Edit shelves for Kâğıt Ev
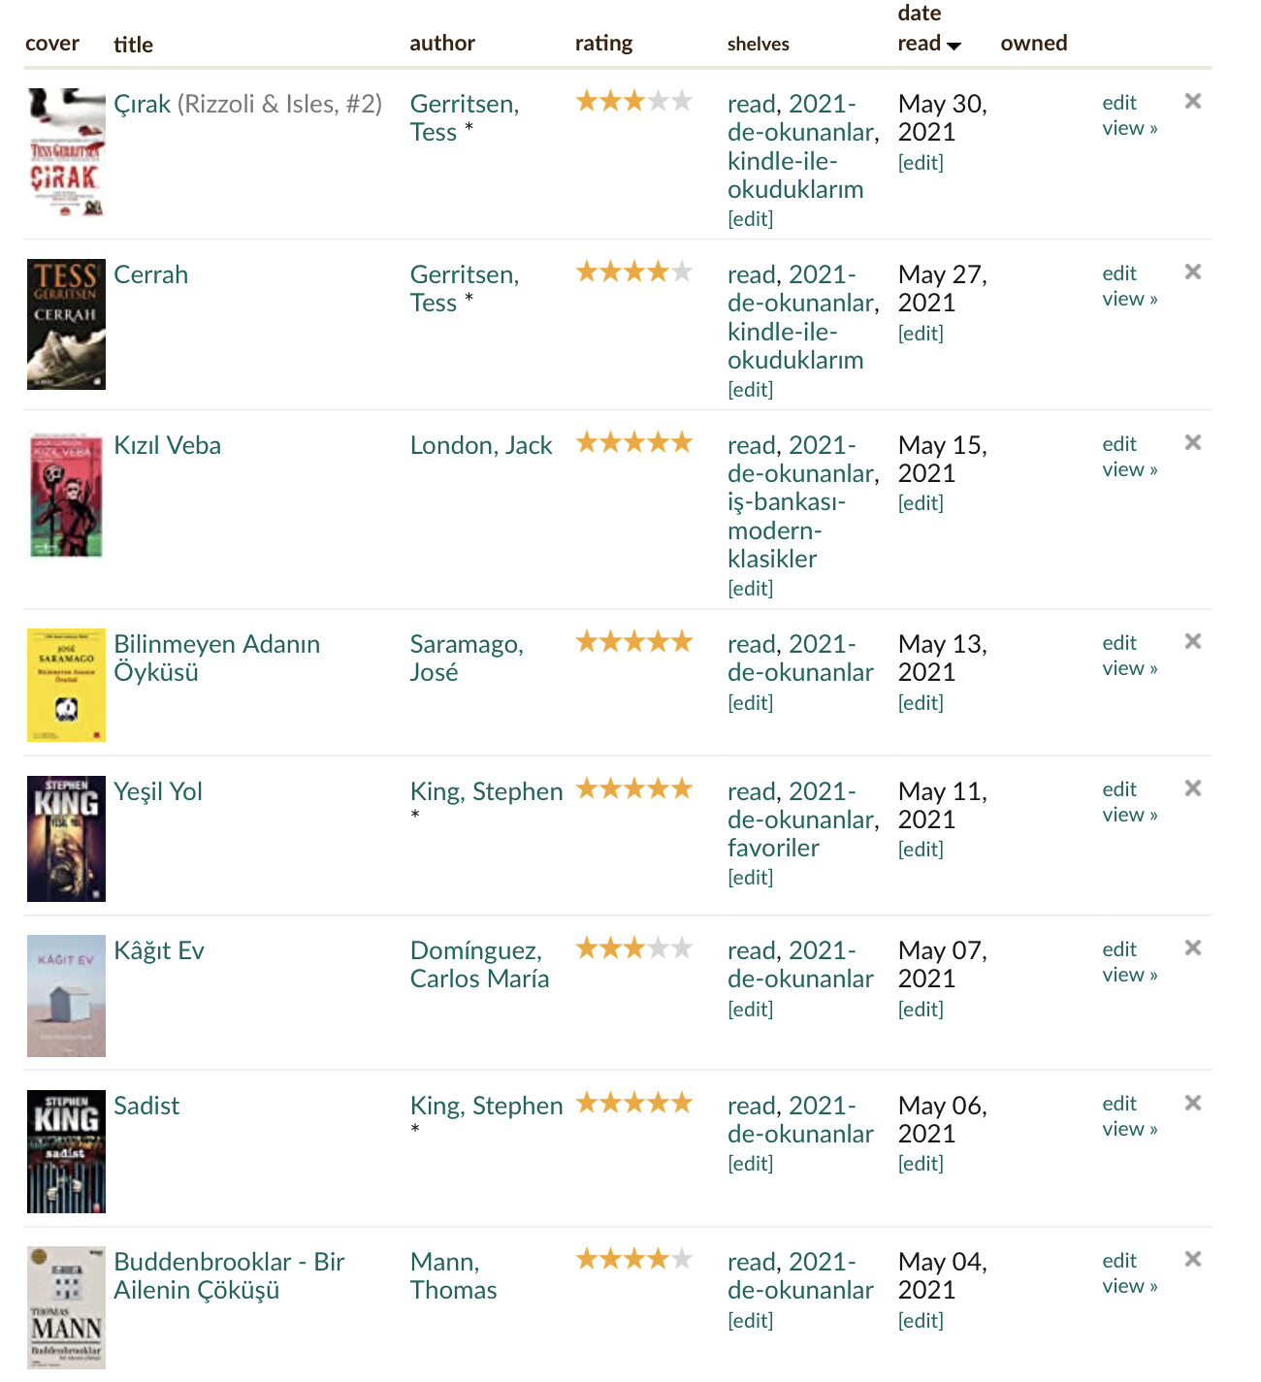 click(x=750, y=1009)
